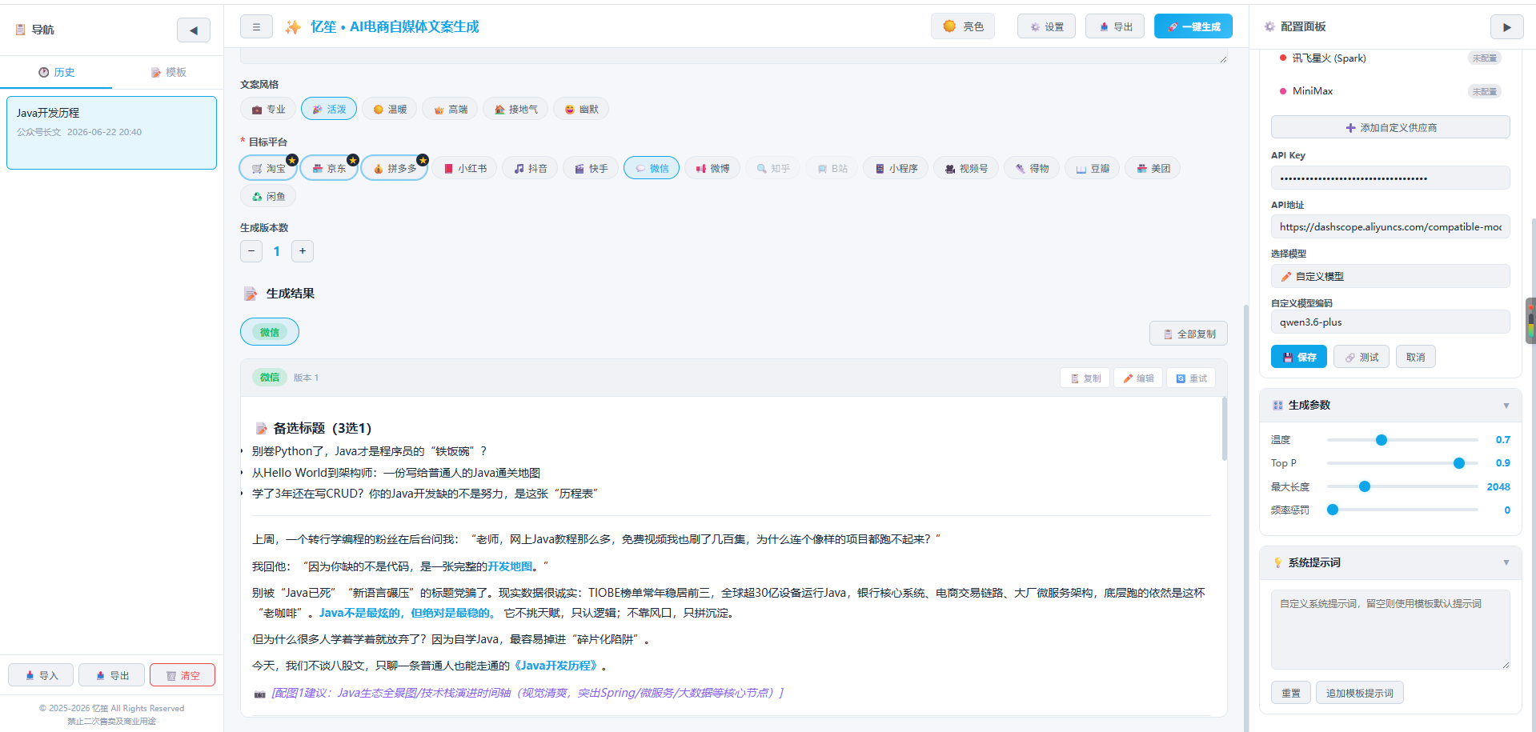The height and width of the screenshot is (732, 1536).
Task: Collapse the 生成参数 section
Action: [1390, 405]
